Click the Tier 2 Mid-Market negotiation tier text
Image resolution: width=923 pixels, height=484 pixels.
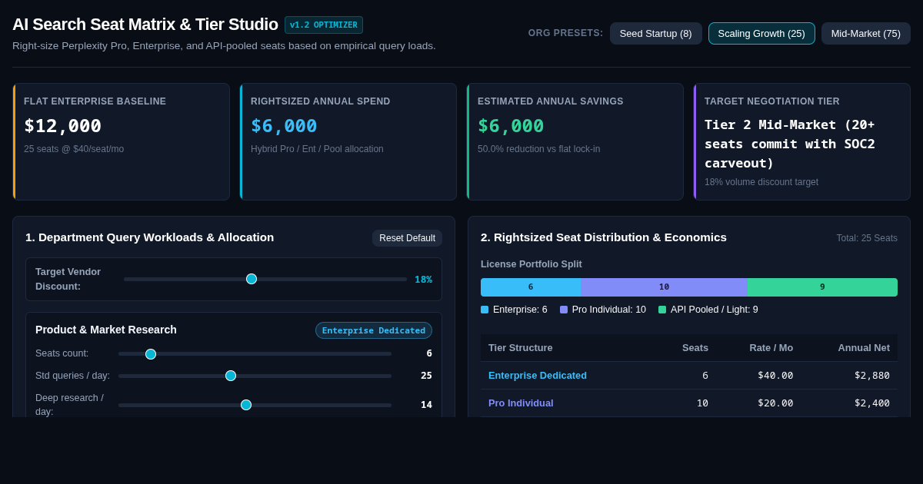point(790,144)
